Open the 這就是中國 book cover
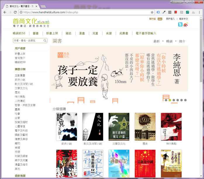This screenshot has height=179, width=204. [x=145, y=163]
